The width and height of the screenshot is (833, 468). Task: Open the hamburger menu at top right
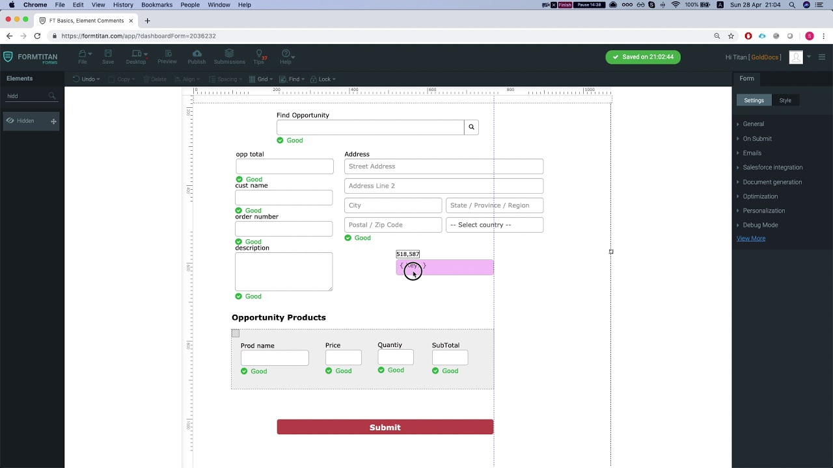[x=822, y=57]
